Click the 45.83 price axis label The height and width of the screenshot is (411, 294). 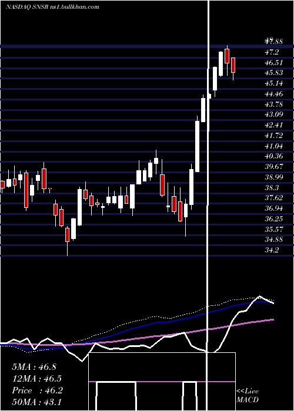click(274, 73)
